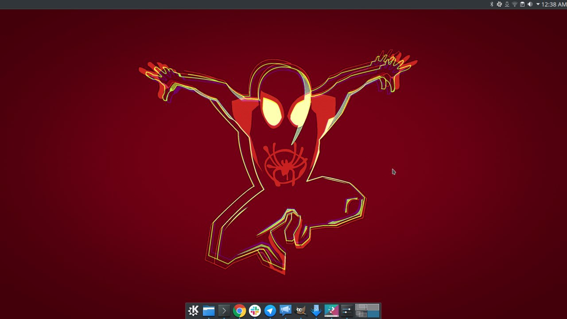Open the Bluetooth tray icon
Viewport: 567px width, 319px height.
coord(491,4)
